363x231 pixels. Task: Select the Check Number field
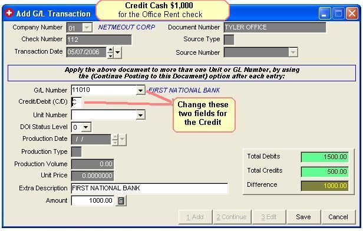pyautogui.click(x=99, y=39)
